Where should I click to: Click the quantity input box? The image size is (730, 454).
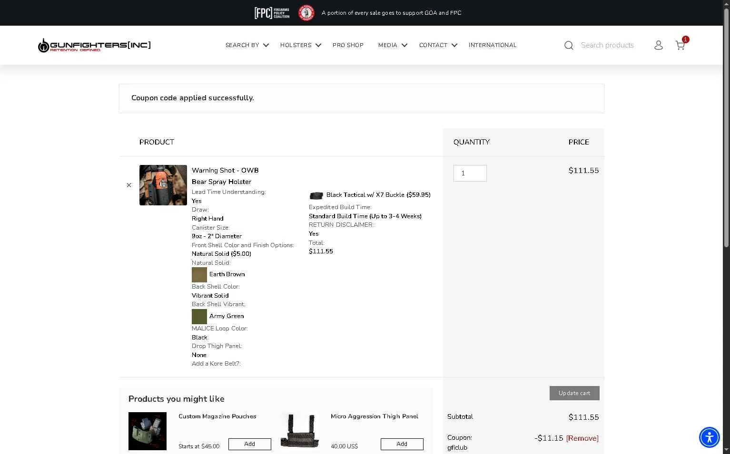pyautogui.click(x=470, y=174)
